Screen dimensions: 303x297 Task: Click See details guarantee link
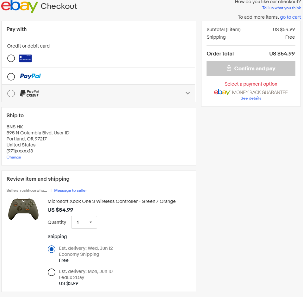tap(251, 98)
